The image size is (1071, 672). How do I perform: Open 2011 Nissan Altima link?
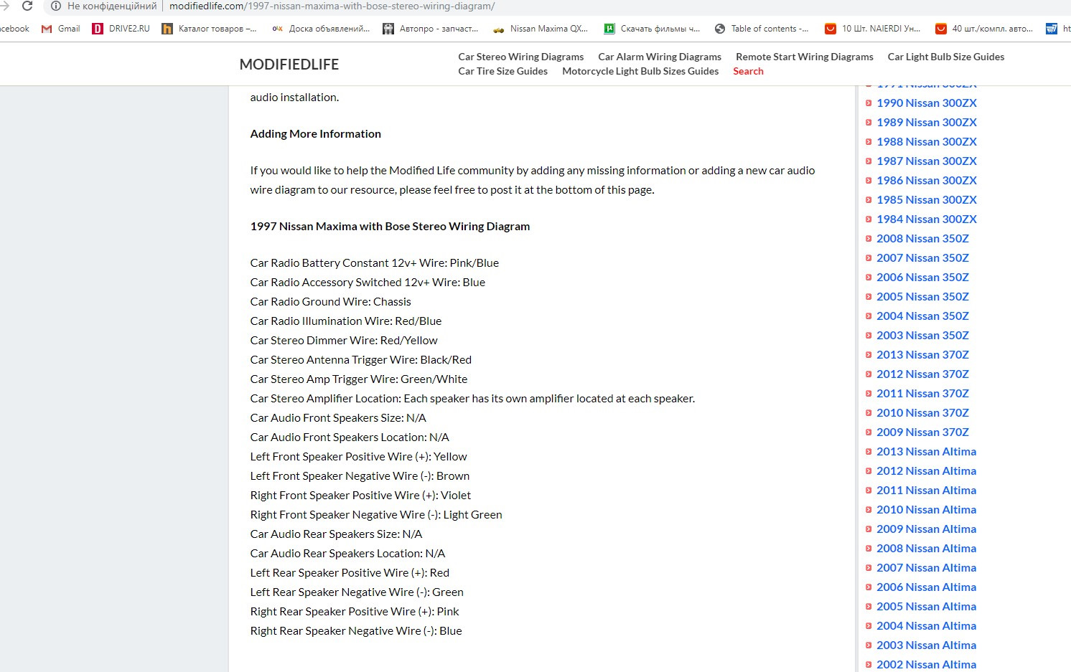[x=926, y=490]
